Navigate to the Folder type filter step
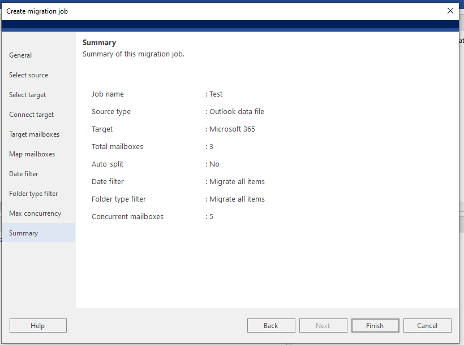This screenshot has height=345, width=464. [33, 193]
